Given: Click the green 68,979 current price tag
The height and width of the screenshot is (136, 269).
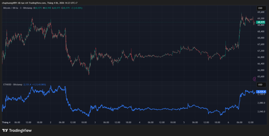Looking at the screenshot, I should [x=261, y=23].
